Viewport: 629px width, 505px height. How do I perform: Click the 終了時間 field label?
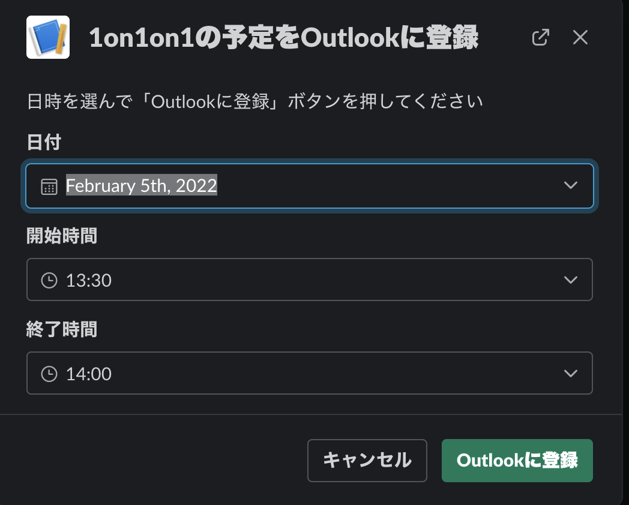[x=61, y=329]
